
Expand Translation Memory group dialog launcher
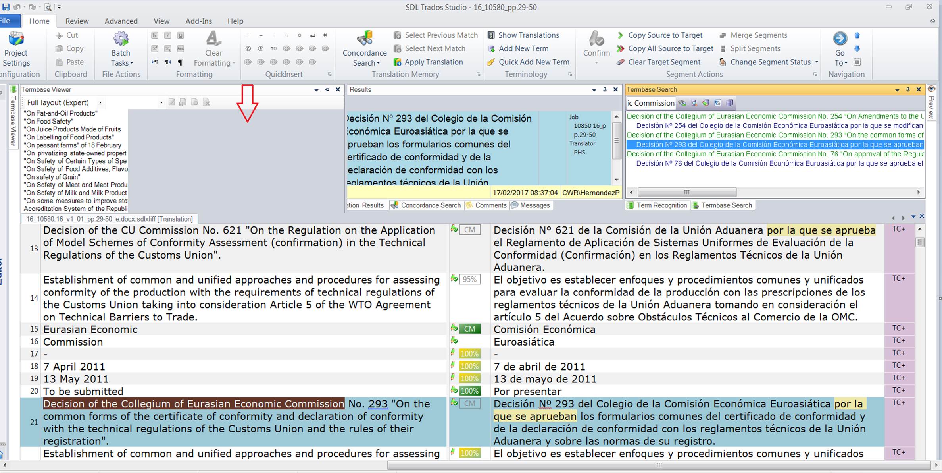pos(478,74)
